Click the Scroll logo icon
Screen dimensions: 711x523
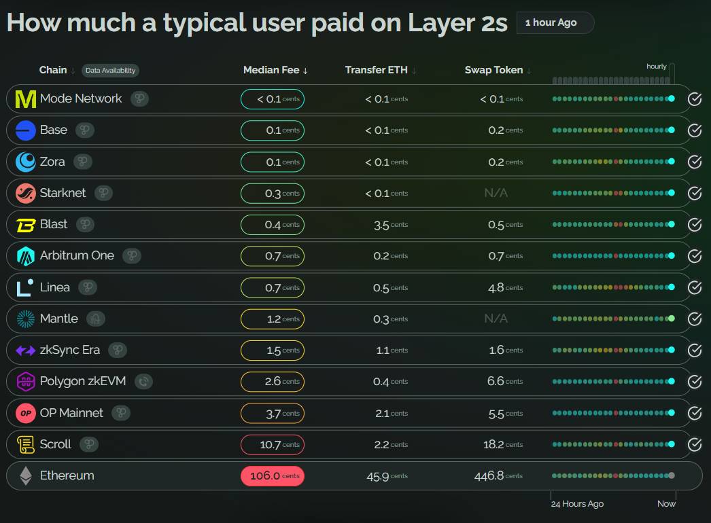click(x=25, y=445)
